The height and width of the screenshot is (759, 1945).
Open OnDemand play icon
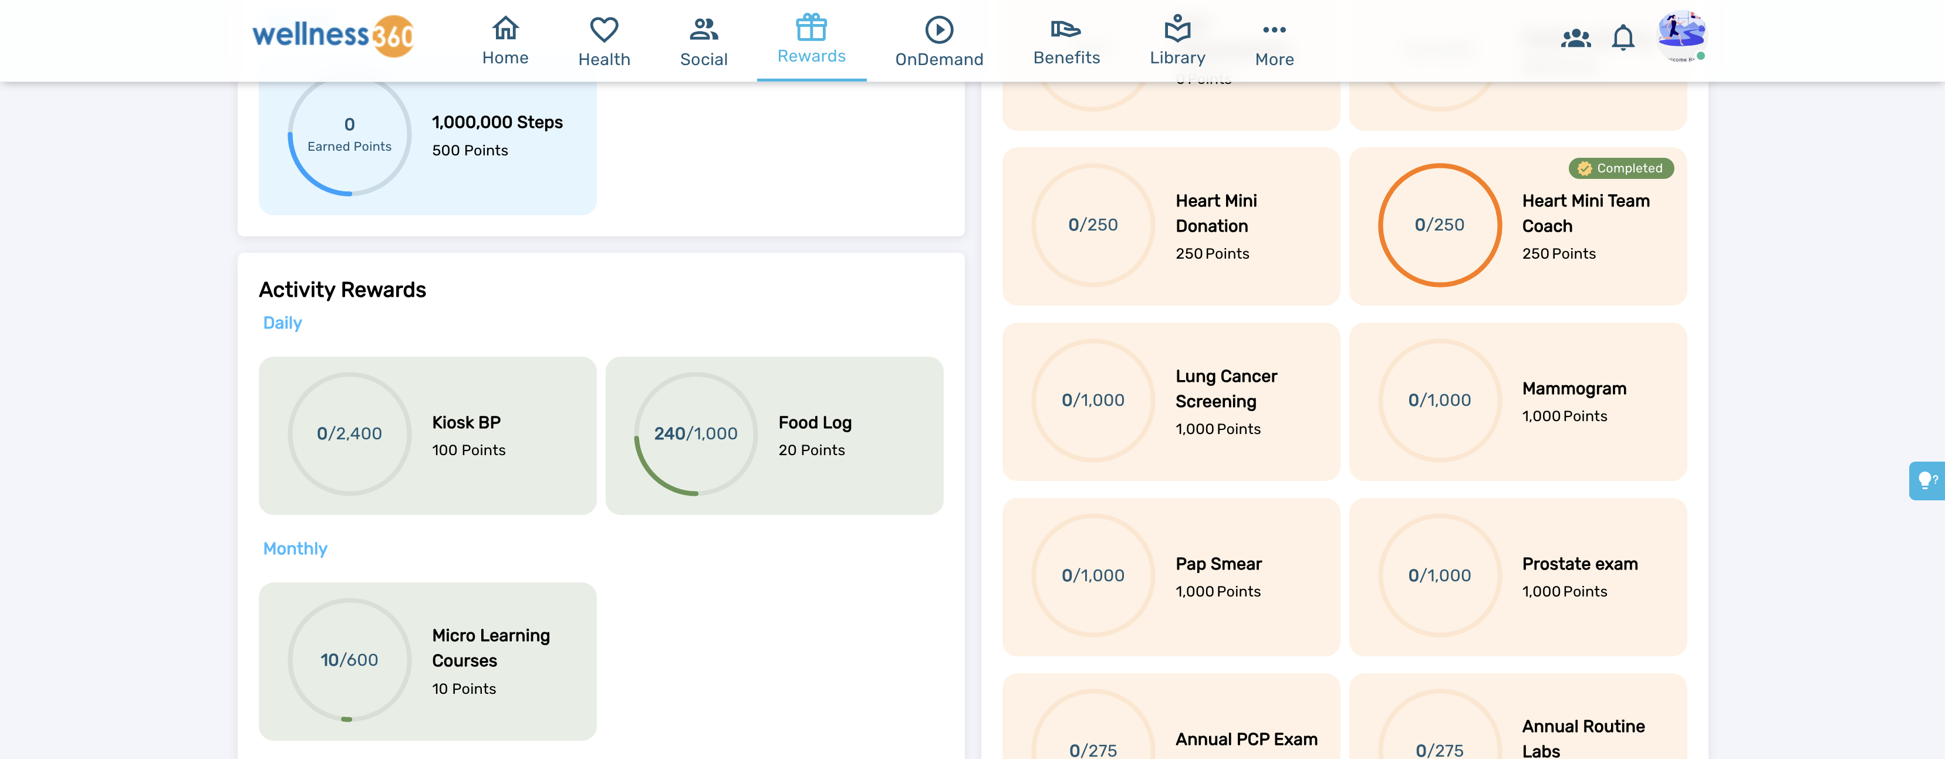coord(938,30)
